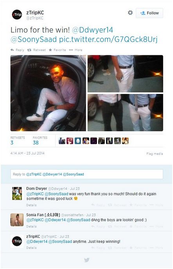
Task: Favorite the main tweet with the star
Action: point(57,50)
